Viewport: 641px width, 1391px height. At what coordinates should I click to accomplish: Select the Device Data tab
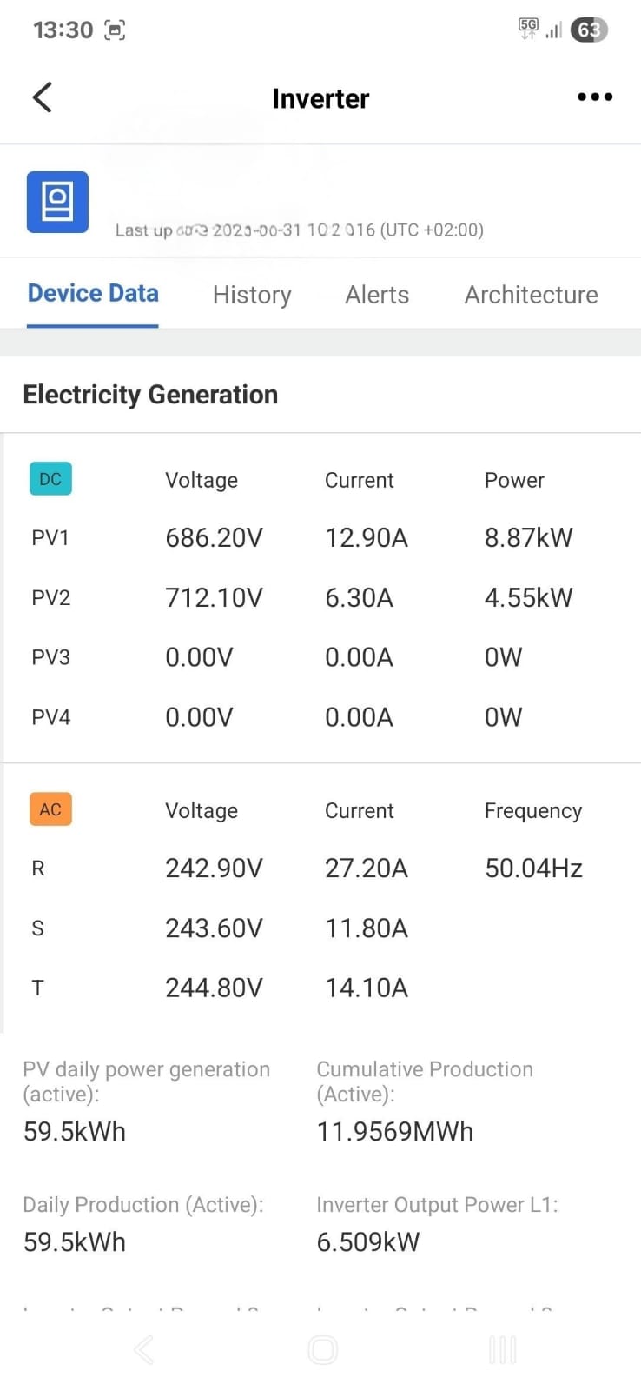pyautogui.click(x=93, y=294)
